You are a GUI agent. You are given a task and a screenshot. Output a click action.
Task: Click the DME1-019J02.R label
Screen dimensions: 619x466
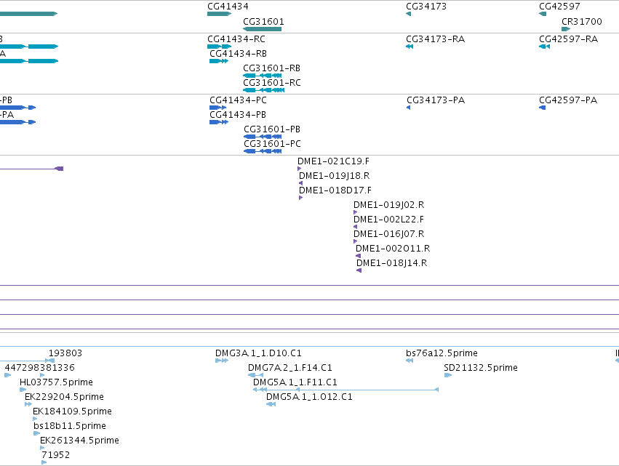pyautogui.click(x=388, y=205)
